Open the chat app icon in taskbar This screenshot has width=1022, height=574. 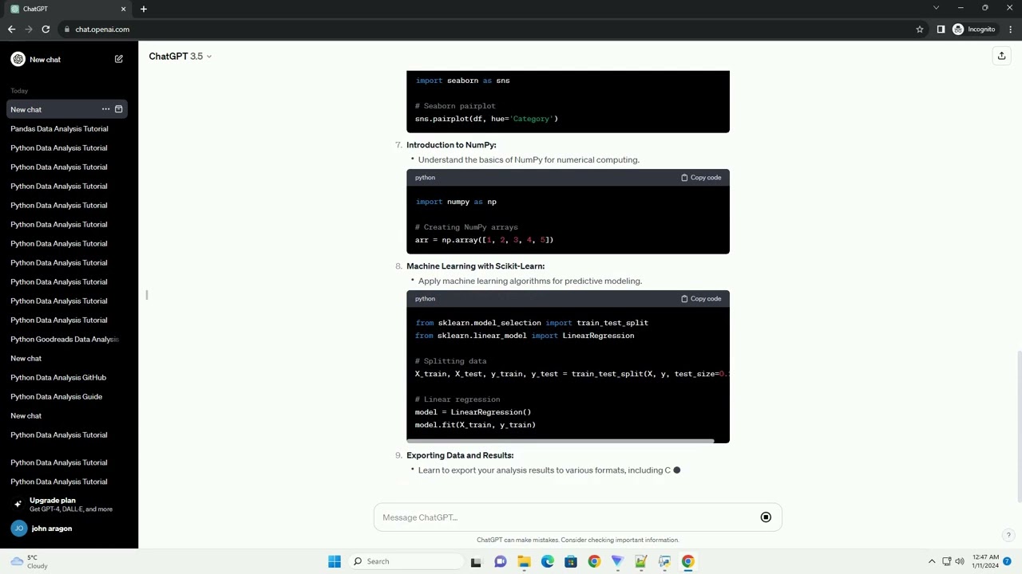pyautogui.click(x=500, y=561)
